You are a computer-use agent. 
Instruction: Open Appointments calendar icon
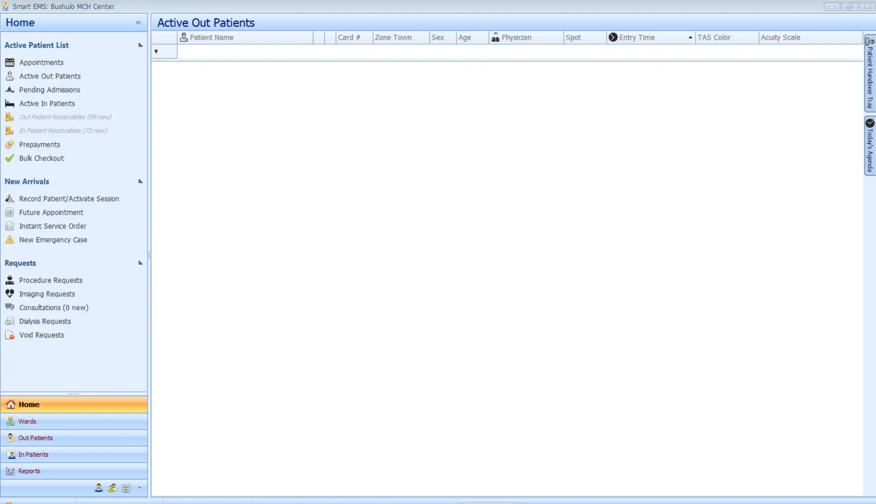click(10, 62)
